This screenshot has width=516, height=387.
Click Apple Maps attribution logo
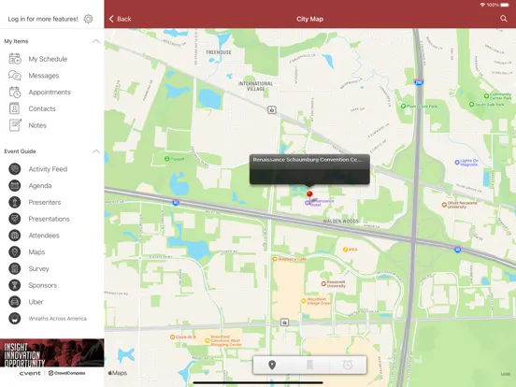pyautogui.click(x=118, y=373)
